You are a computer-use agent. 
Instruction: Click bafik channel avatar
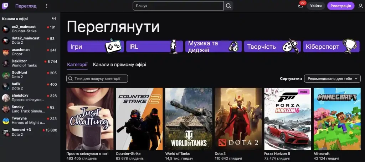click(x=6, y=86)
